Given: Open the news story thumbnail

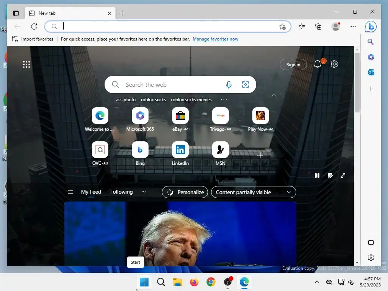Looking at the screenshot, I should tap(180, 234).
